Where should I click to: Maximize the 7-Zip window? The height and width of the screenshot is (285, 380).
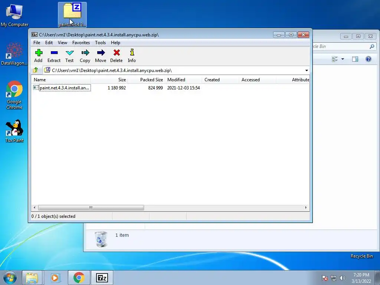click(x=291, y=35)
